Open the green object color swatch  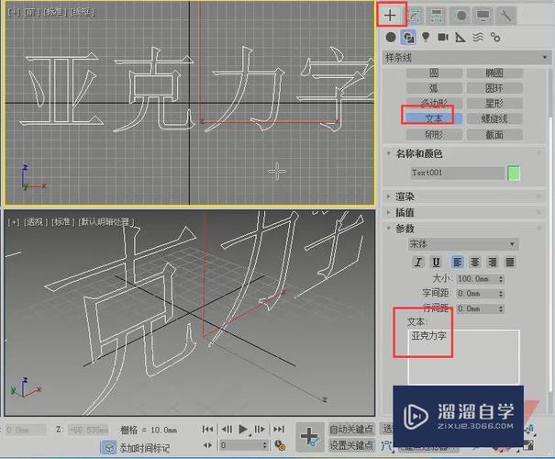[514, 174]
